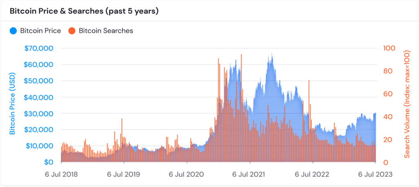Toggle the Bitcoin Price legend item
419x187 pixels.
tap(35, 31)
